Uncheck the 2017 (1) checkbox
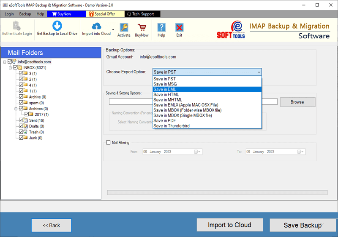This screenshot has height=237, width=338. pyautogui.click(x=27, y=114)
